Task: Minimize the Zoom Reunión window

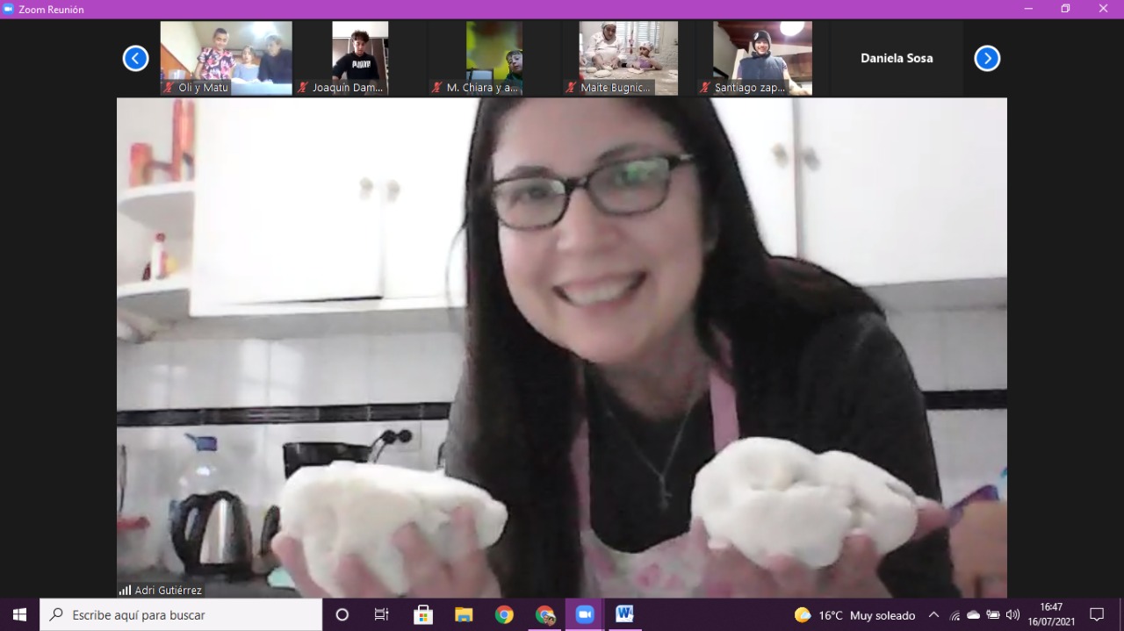Action: pyautogui.click(x=1029, y=9)
